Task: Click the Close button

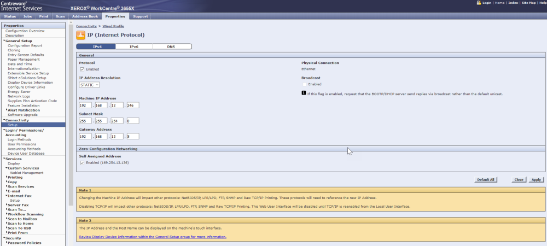Action: point(519,180)
